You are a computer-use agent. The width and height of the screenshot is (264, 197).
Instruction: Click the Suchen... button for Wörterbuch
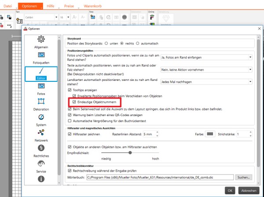(243, 177)
